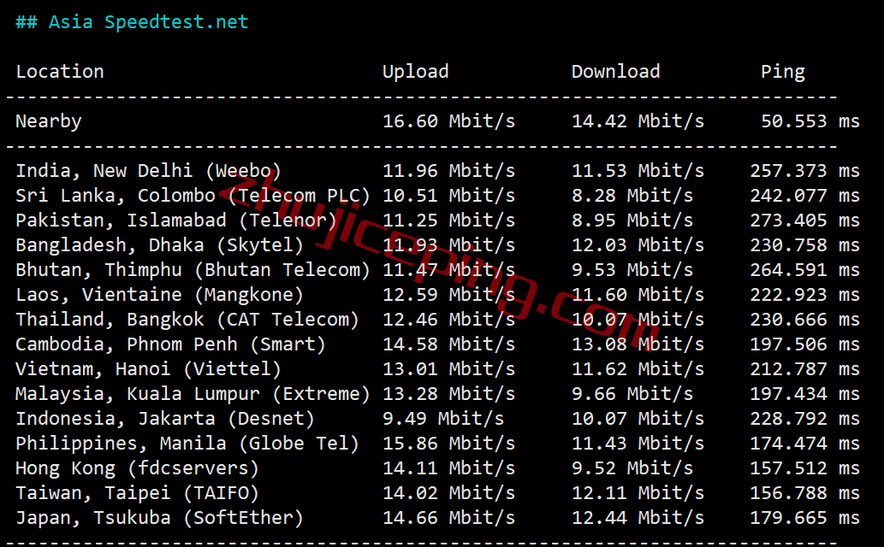Select the Nearby row label
884x547 pixels.
(x=49, y=121)
